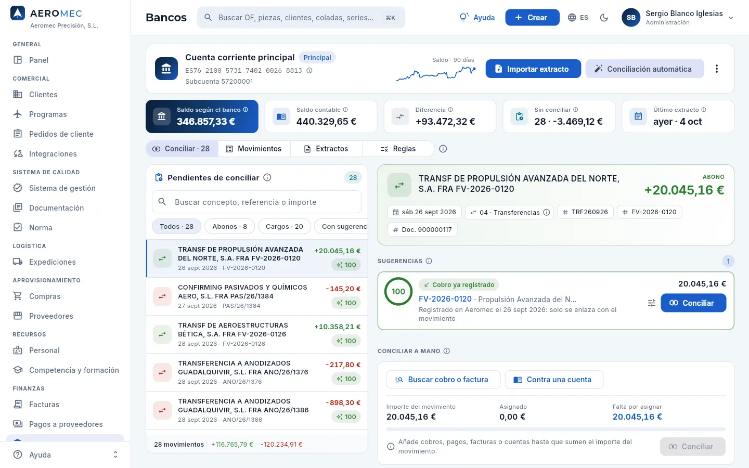The width and height of the screenshot is (749, 468).
Task: Filter by Con sugerencia chip
Action: (341, 227)
